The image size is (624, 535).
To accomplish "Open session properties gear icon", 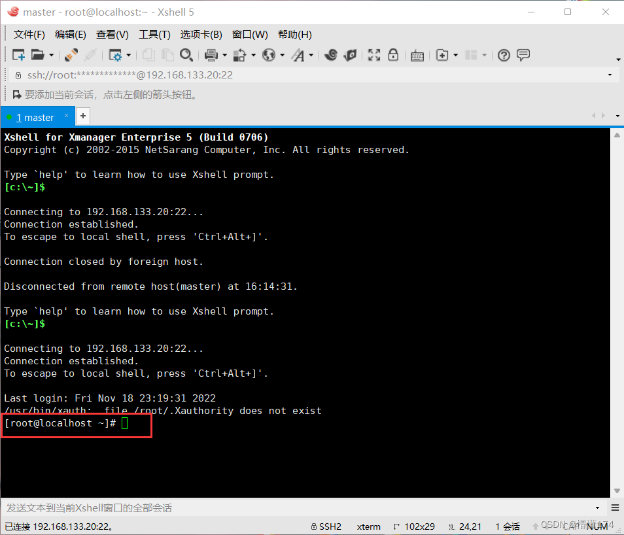I will [x=116, y=55].
